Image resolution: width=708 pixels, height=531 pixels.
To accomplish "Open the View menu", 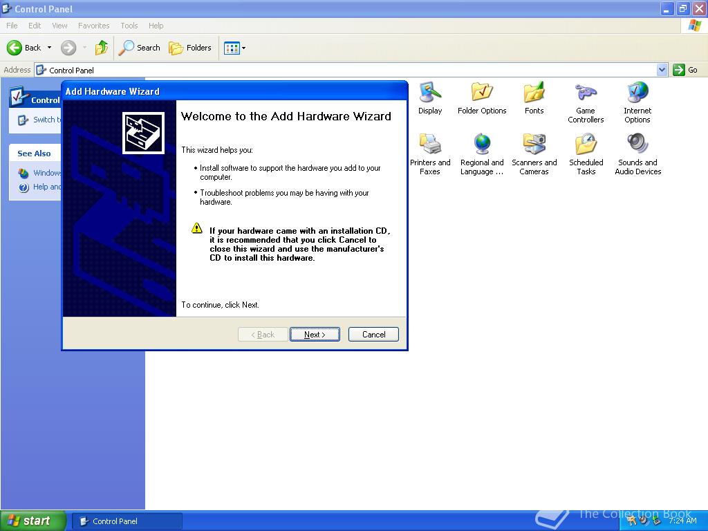I will [59, 26].
